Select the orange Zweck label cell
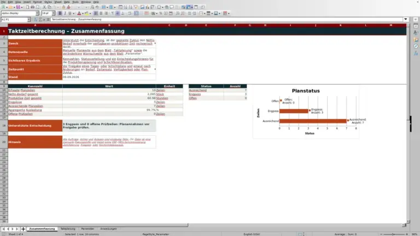Image resolution: width=420 pixels, height=236 pixels. (35, 43)
